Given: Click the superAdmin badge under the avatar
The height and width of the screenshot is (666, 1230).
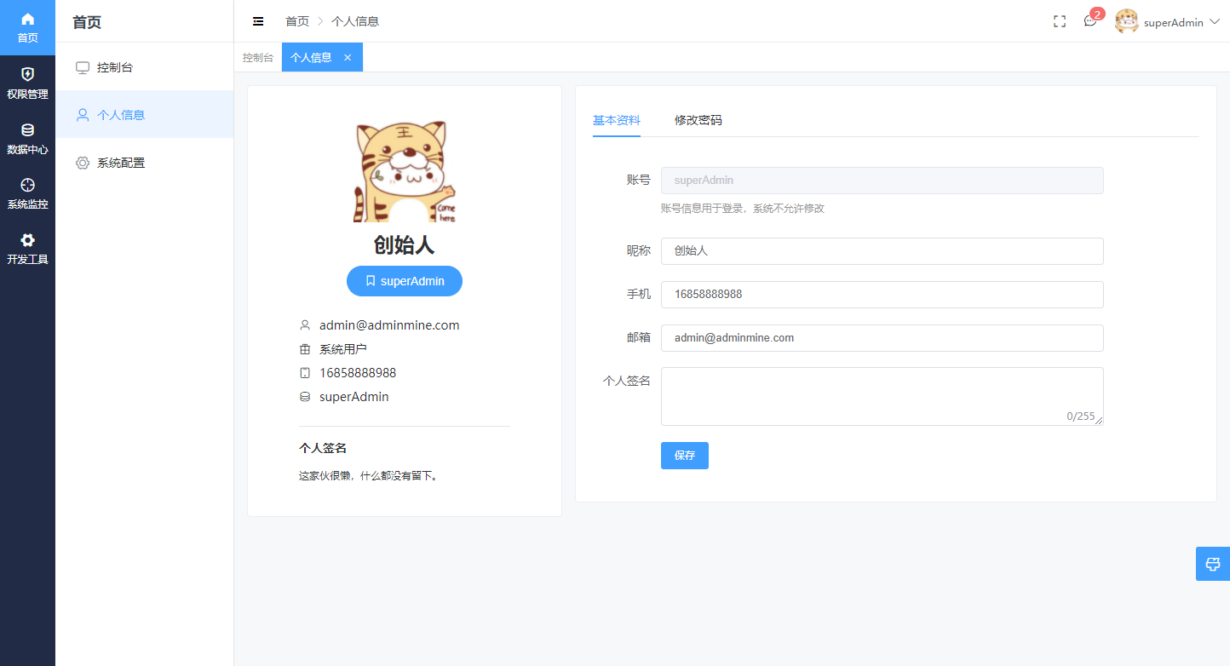Looking at the screenshot, I should coord(404,281).
